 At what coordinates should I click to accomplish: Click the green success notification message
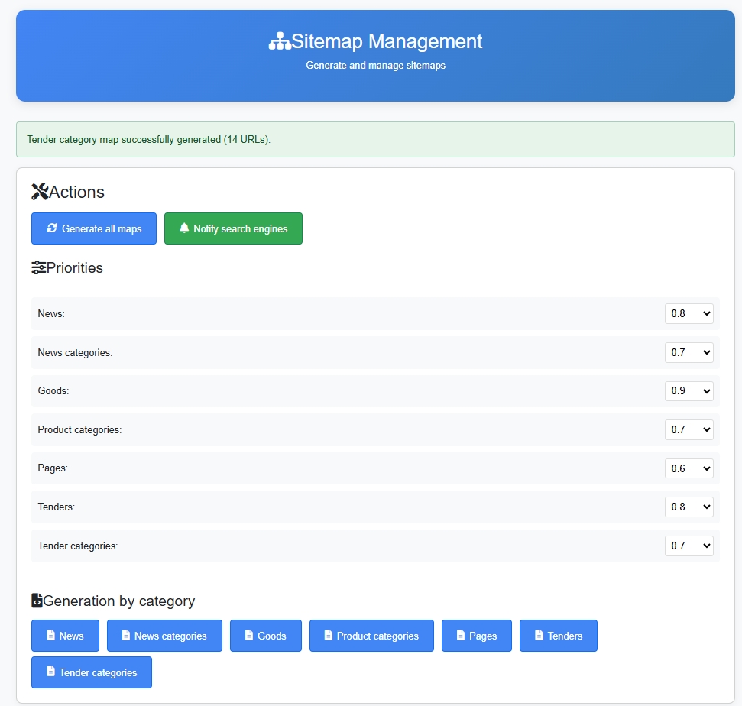(x=374, y=140)
